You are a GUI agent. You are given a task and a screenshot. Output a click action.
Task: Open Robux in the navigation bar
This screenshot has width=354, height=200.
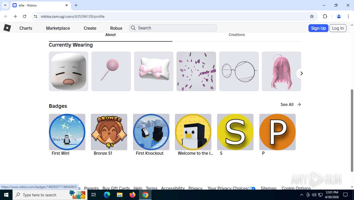pos(116,28)
